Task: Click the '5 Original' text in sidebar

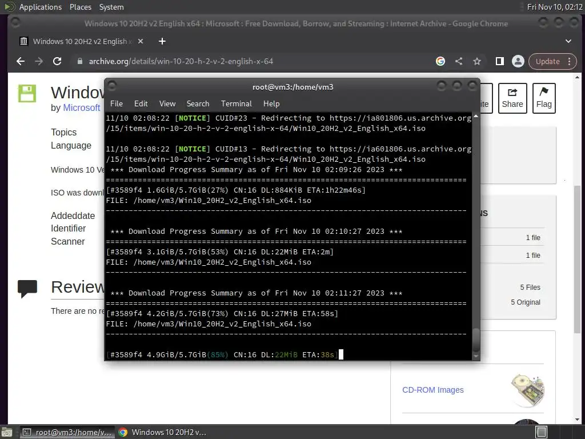Action: [x=526, y=302]
